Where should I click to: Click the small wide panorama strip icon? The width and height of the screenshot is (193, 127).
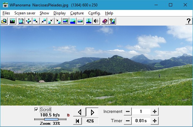pos(80,21)
